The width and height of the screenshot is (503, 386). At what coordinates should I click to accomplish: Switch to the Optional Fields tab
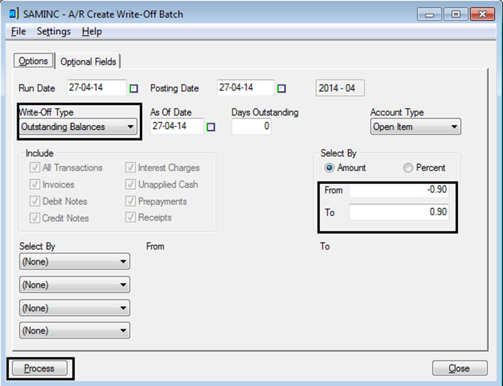[88, 62]
